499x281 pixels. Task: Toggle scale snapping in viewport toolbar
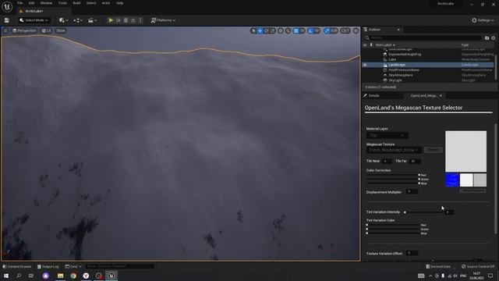[327, 31]
